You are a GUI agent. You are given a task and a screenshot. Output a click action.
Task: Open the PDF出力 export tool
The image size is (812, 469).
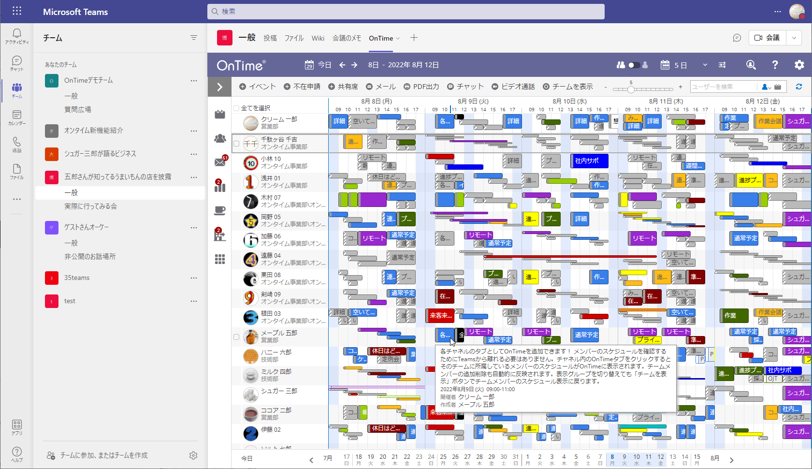(x=421, y=87)
